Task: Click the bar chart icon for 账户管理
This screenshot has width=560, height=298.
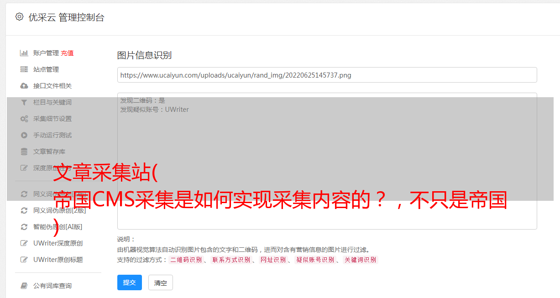Action: click(x=24, y=53)
